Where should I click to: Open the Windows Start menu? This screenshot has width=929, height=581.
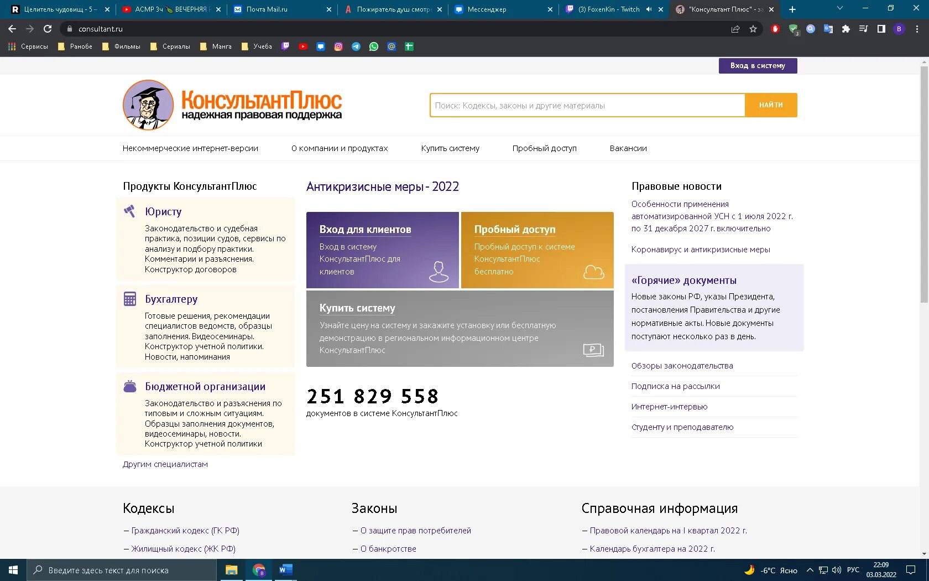pos(13,570)
